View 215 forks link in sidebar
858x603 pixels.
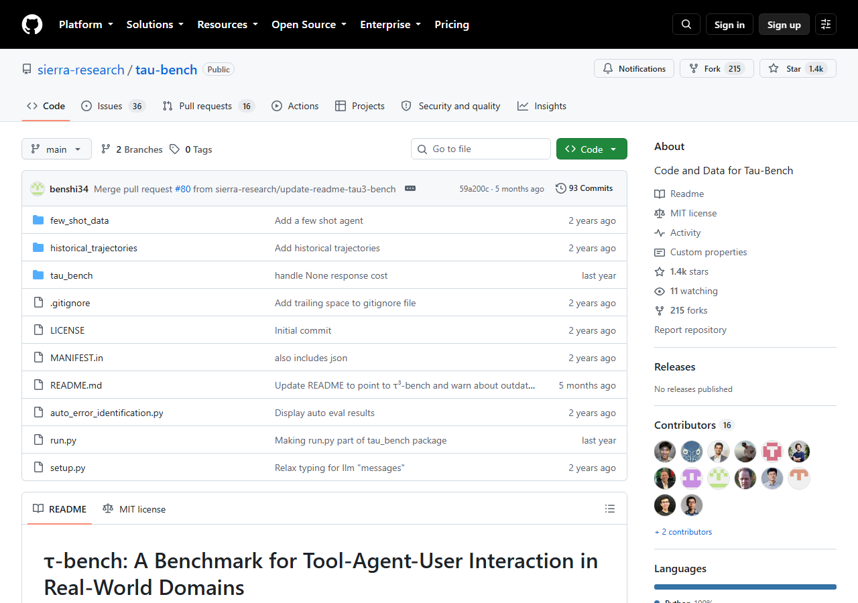[681, 310]
